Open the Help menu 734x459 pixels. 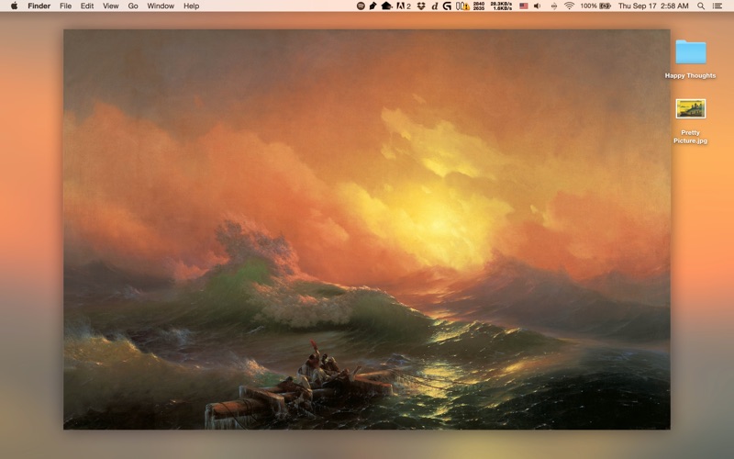point(191,6)
